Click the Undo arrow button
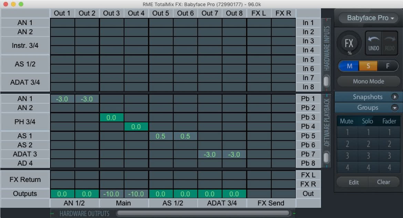Viewport: 403px width, 218px height. 373,43
